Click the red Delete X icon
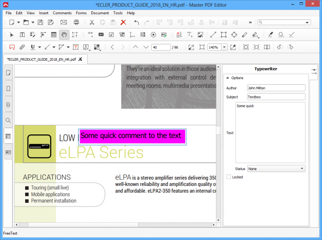This screenshot has height=240, width=322. point(123,22)
